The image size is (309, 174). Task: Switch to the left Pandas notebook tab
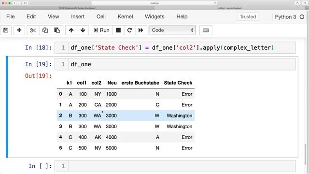pos(77,8)
